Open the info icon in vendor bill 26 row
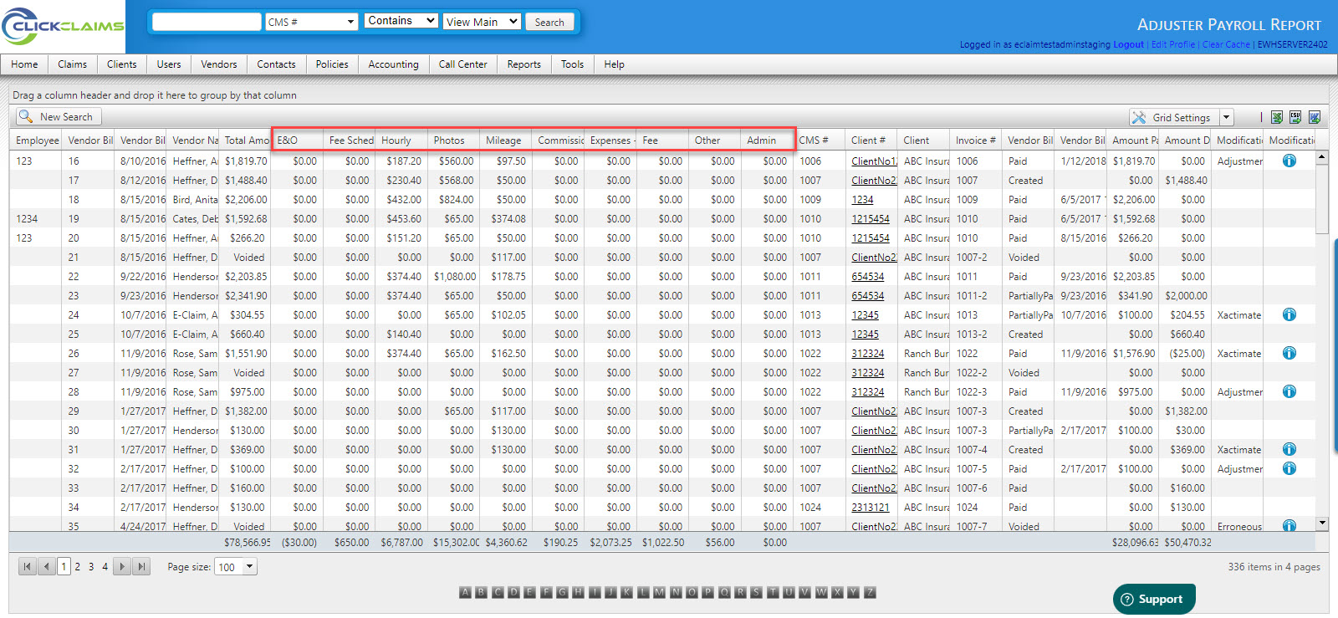This screenshot has height=618, width=1338. coord(1289,353)
